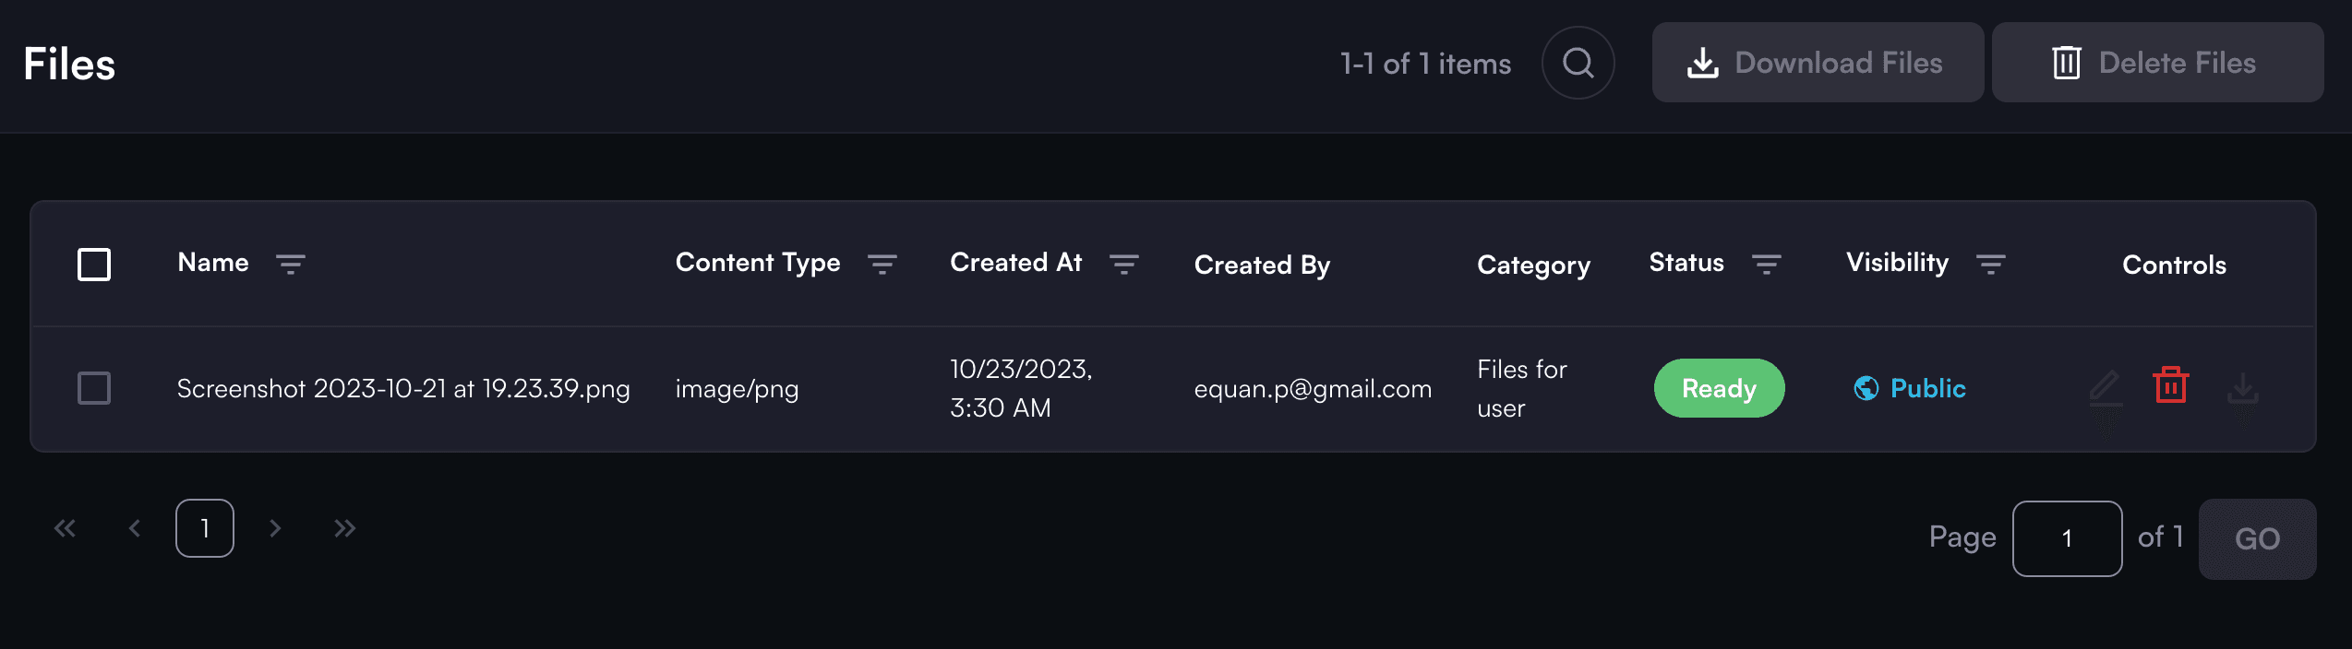Go to next page chevron

pos(275,528)
